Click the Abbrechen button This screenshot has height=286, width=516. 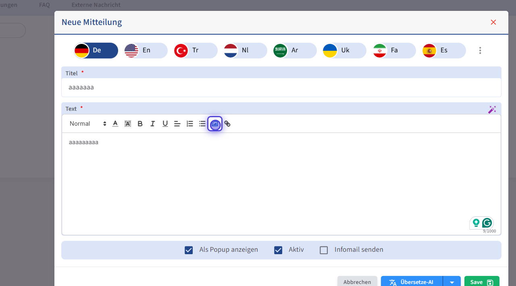click(x=357, y=282)
